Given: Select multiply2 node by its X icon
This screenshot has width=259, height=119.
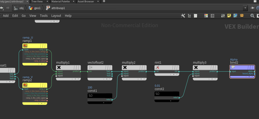Looking at the screenshot, I should 125,67.
